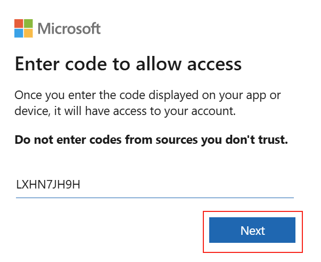
Task: Select the yellow square in Microsoft logo
Action: [28, 33]
